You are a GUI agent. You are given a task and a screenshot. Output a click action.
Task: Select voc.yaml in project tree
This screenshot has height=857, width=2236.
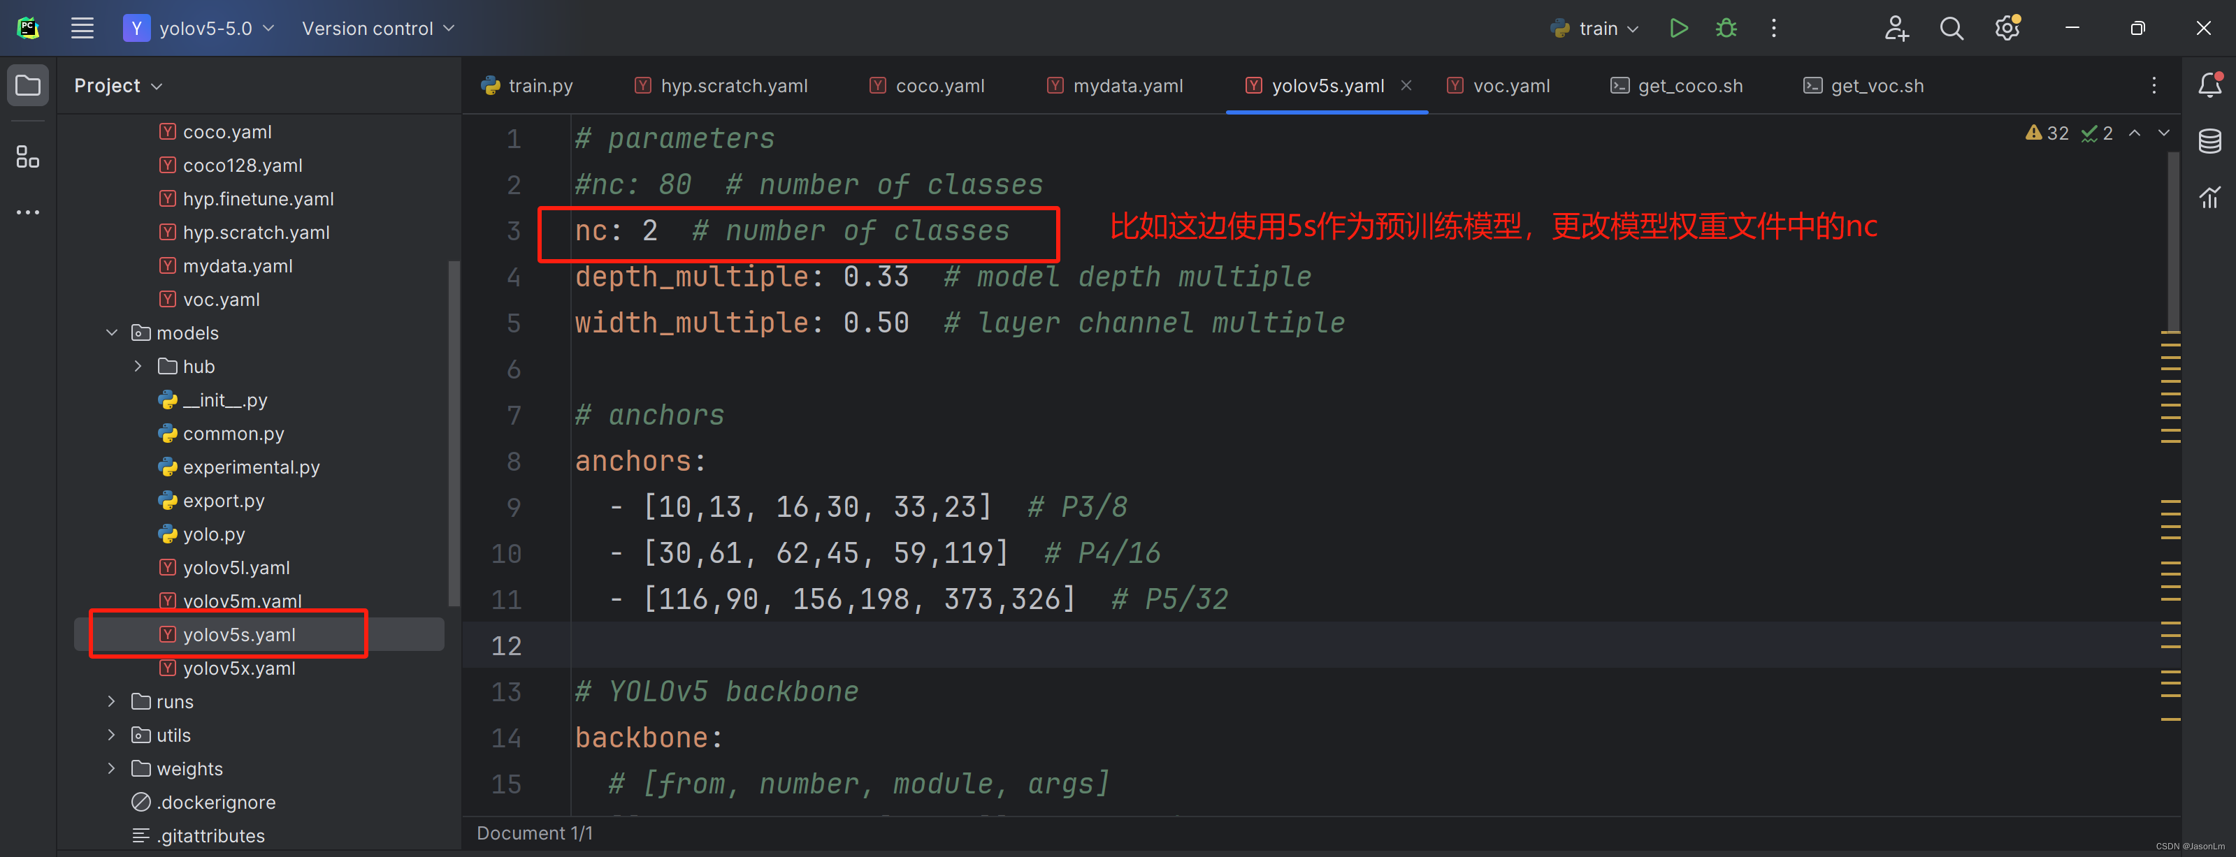tap(222, 299)
